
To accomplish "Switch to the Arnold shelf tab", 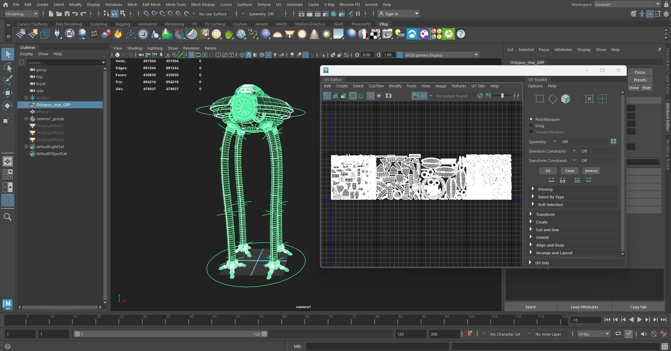I will (x=261, y=24).
